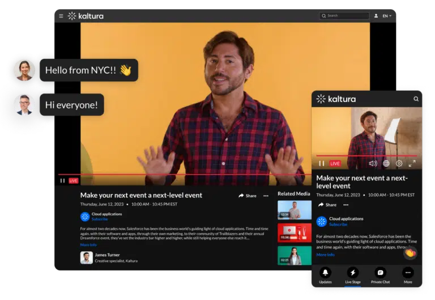The height and width of the screenshot is (300, 435).
Task: Click the desktop Share button
Action: [248, 196]
